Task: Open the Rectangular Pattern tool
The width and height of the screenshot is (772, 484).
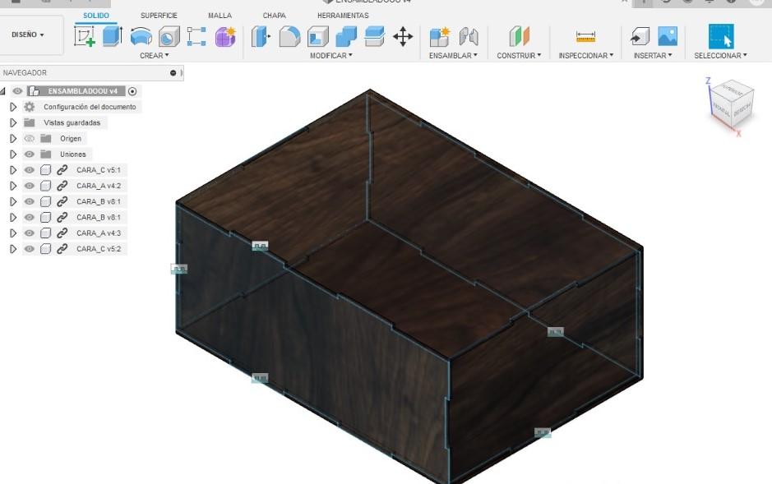Action: coord(196,37)
